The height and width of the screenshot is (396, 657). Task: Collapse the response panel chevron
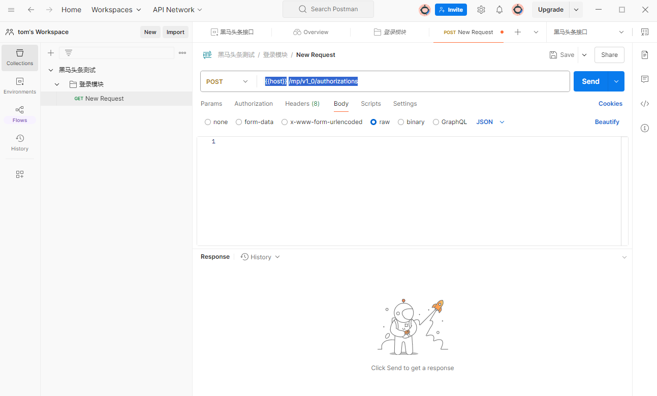pos(624,257)
